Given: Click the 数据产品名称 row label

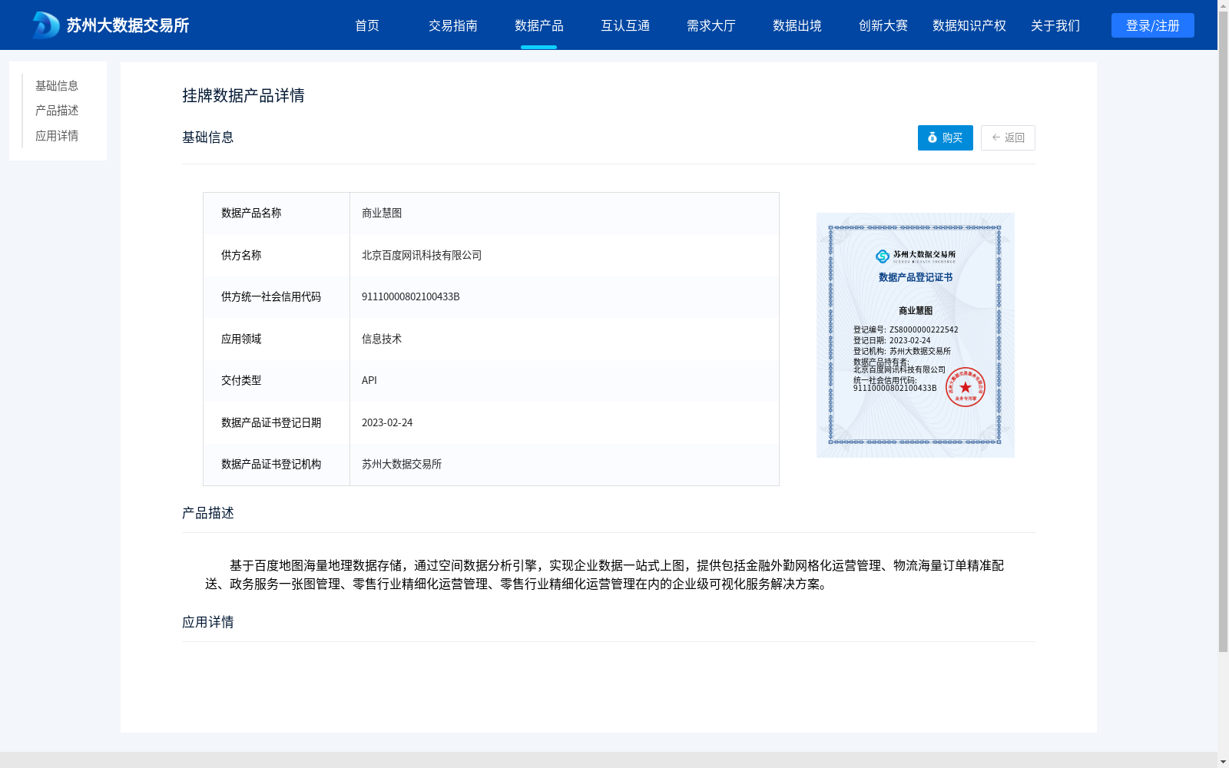Looking at the screenshot, I should click(x=251, y=213).
